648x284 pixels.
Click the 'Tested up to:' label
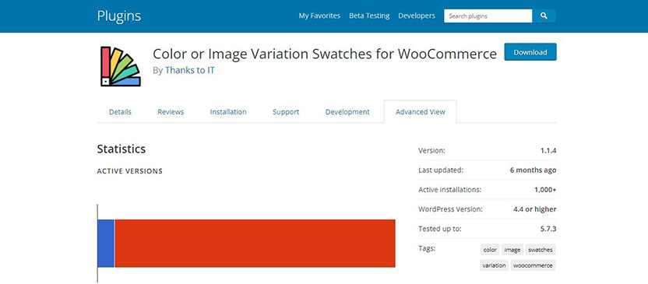point(440,229)
